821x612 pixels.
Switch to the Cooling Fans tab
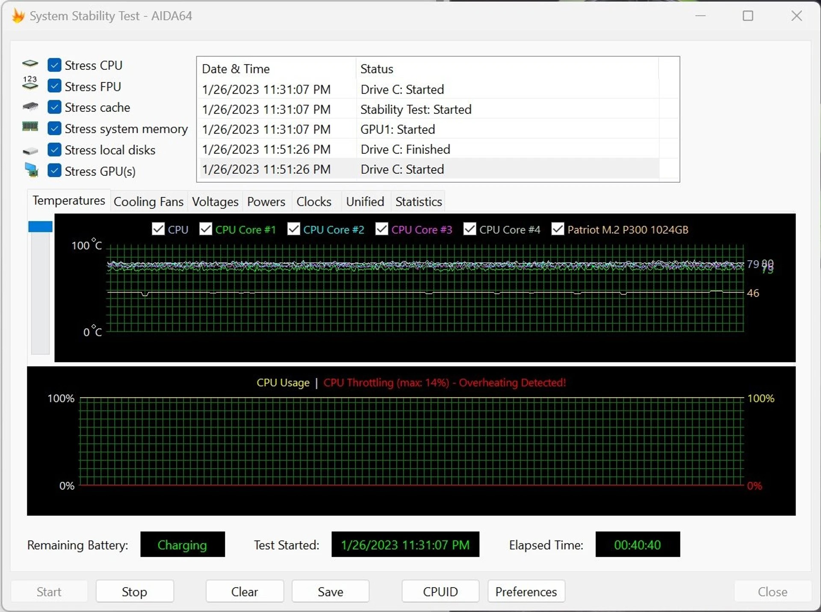click(148, 202)
